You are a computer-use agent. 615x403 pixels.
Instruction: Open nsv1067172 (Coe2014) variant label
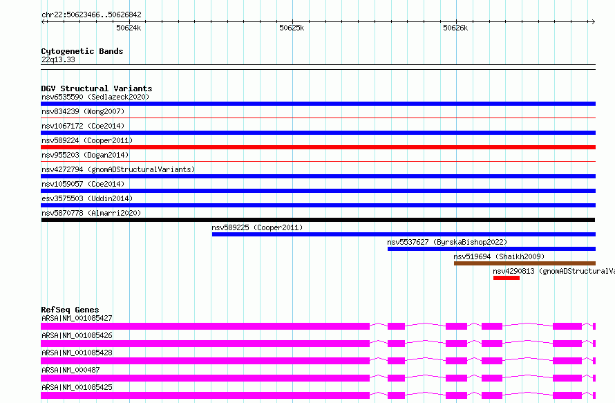click(83, 126)
